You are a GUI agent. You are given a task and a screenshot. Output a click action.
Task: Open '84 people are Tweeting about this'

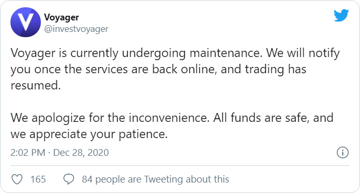click(155, 179)
